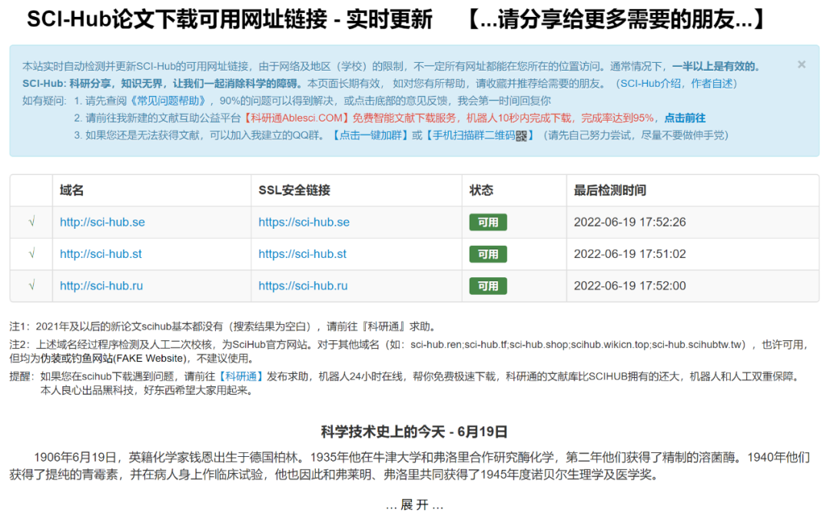Click the note starting with 注1：2021年及以后
Viewport: 830px width, 523px height.
pyautogui.click(x=222, y=326)
